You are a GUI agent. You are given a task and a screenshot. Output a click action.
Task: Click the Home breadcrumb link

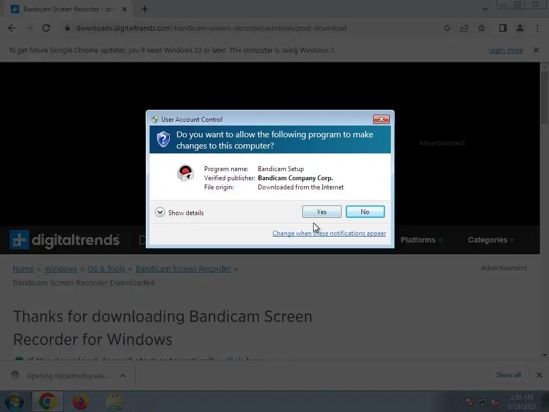pos(23,269)
